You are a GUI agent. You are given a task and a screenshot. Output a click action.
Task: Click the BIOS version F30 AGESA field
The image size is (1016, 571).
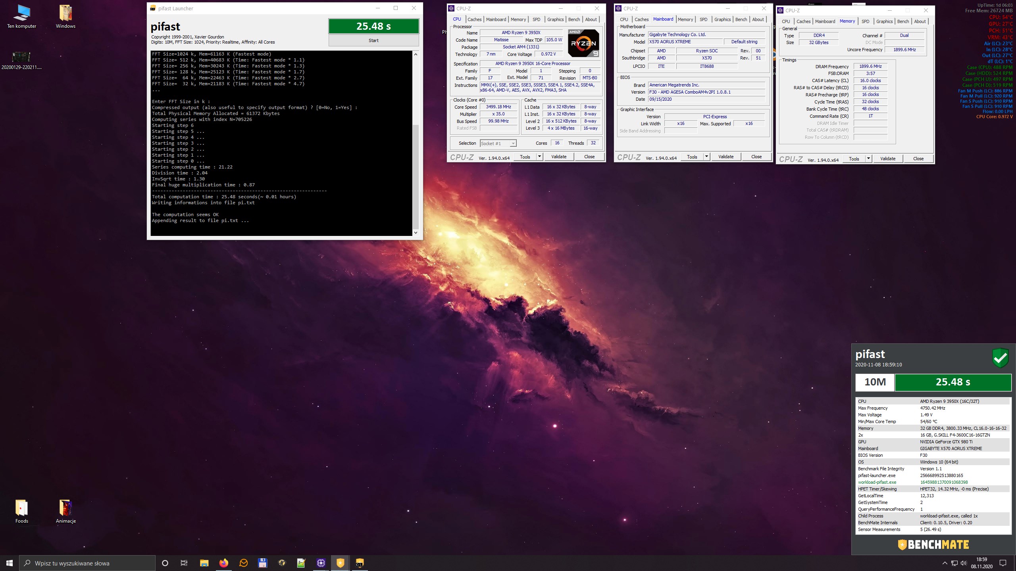(706, 92)
